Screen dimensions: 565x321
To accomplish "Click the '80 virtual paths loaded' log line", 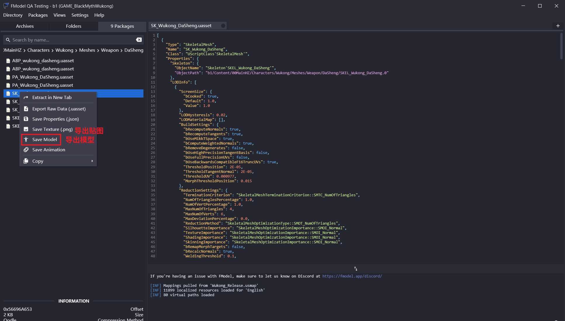I will 182,295.
